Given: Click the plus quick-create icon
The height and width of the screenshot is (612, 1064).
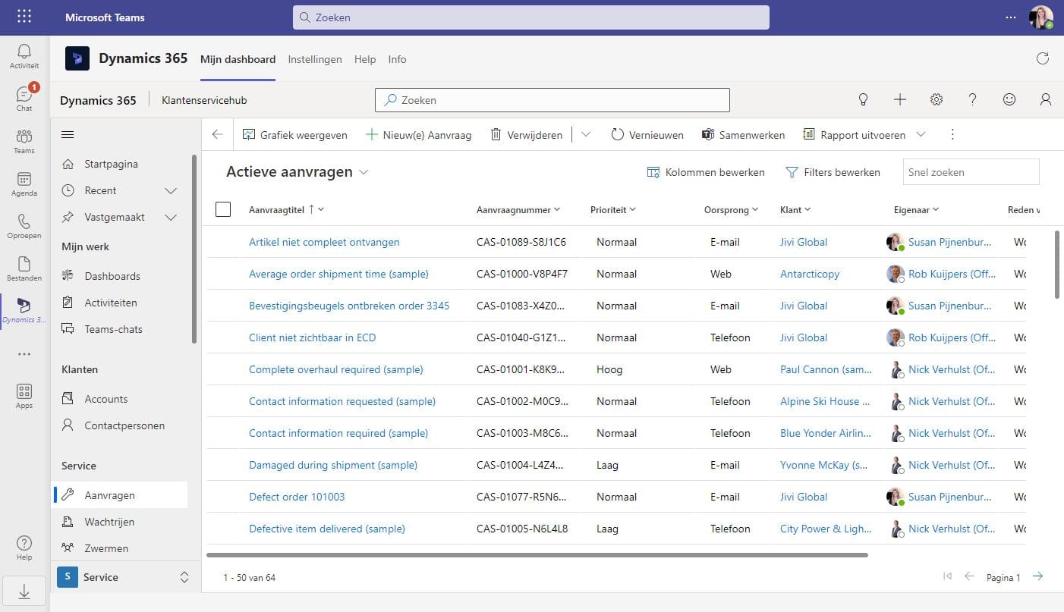Looking at the screenshot, I should pos(900,99).
